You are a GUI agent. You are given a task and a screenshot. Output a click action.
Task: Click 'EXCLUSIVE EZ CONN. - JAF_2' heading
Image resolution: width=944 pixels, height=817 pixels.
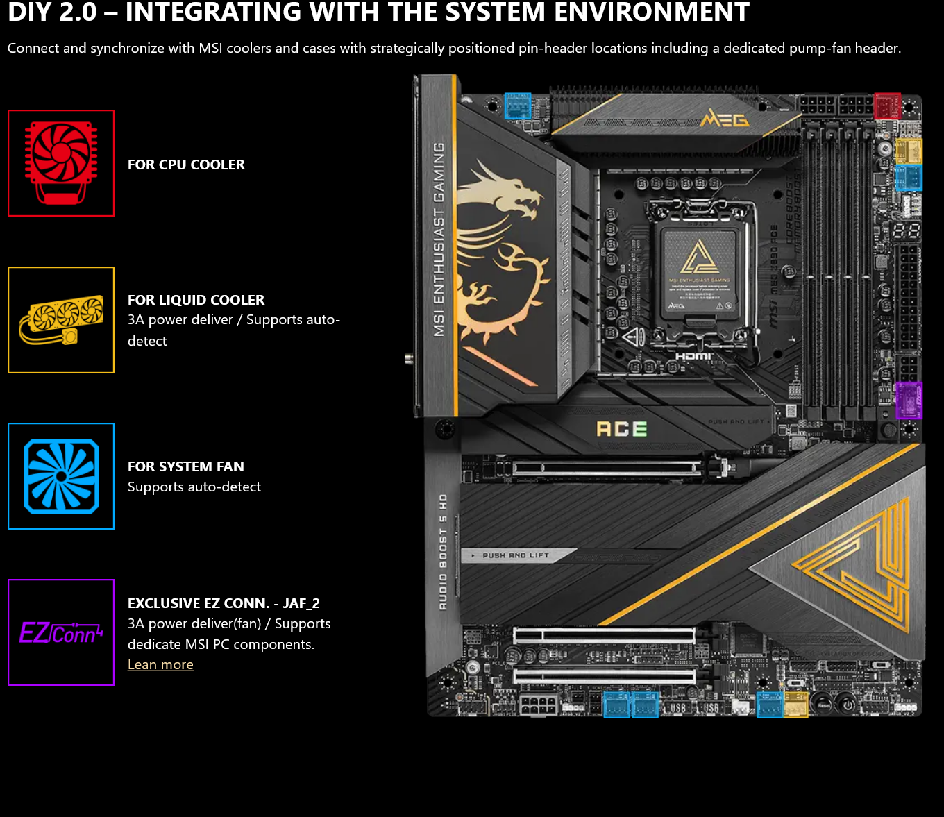coord(224,603)
